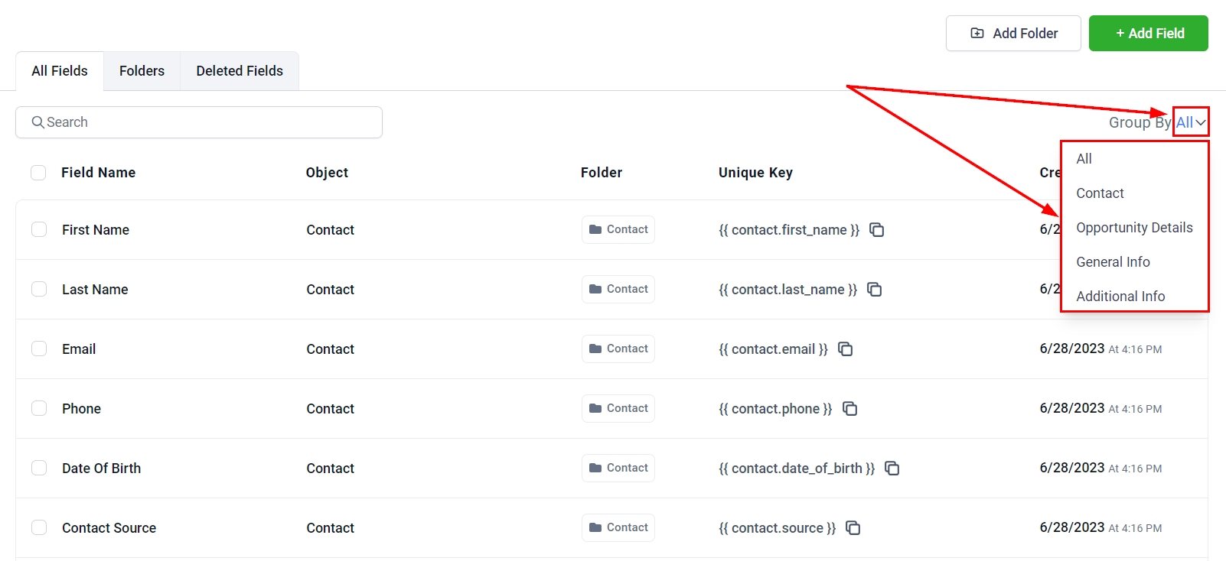Click copy icon beside contact.email key
This screenshot has width=1226, height=561.
tap(846, 349)
